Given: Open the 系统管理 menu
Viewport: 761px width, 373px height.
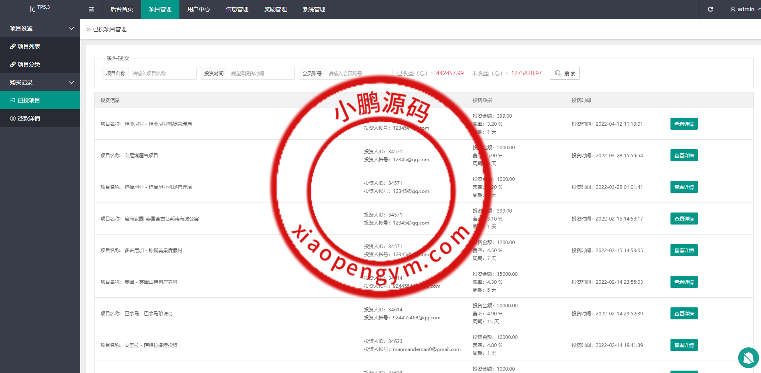Looking at the screenshot, I should 314,9.
